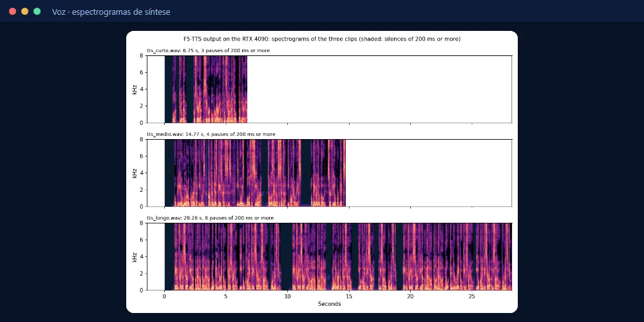Click the tts_curto.wav spectrogram image
This screenshot has width=644, height=322.
pos(206,89)
